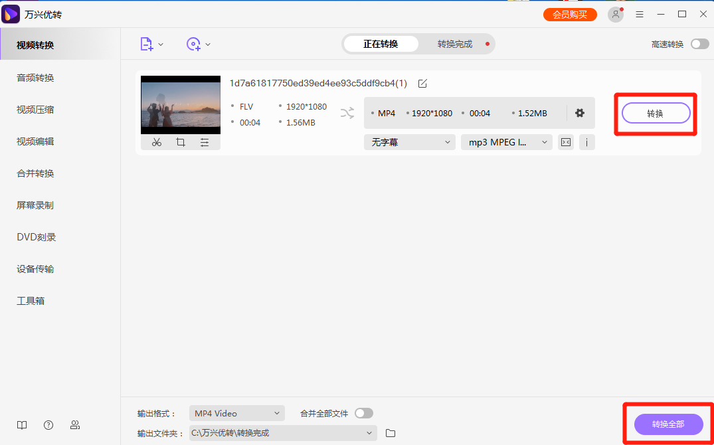Expand the mp3 MPEG audio track dropdown
The width and height of the screenshot is (714, 445).
pyautogui.click(x=506, y=141)
